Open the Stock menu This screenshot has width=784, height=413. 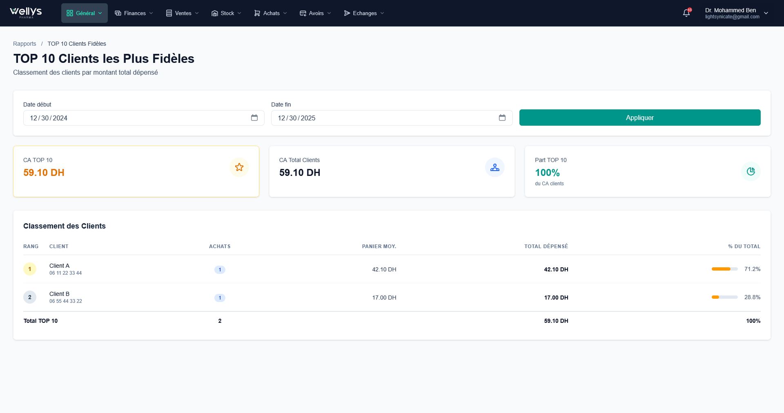226,13
